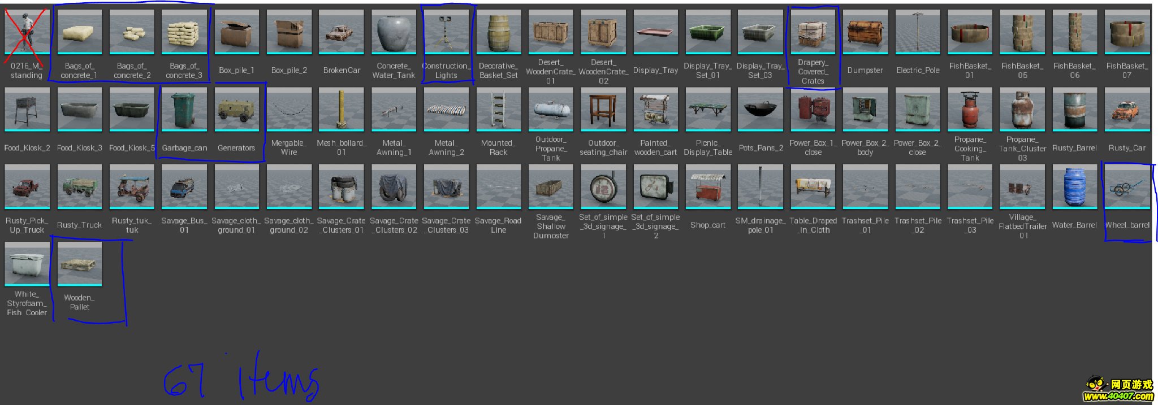Select Desert_WoodenCrate_01 thumbnail
The width and height of the screenshot is (1158, 405).
click(x=551, y=32)
